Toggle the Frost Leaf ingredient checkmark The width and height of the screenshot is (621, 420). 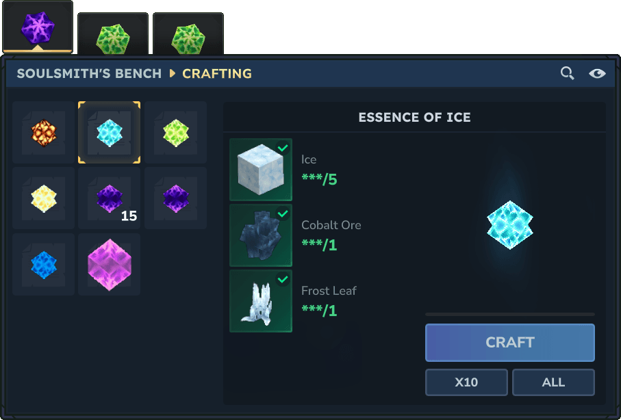281,280
